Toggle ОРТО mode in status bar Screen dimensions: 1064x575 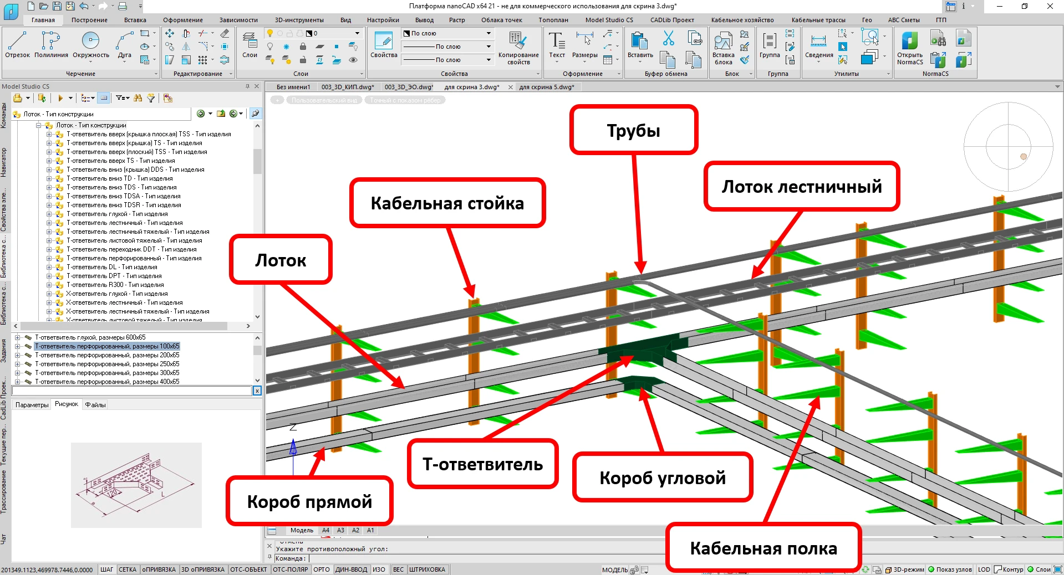click(x=322, y=569)
